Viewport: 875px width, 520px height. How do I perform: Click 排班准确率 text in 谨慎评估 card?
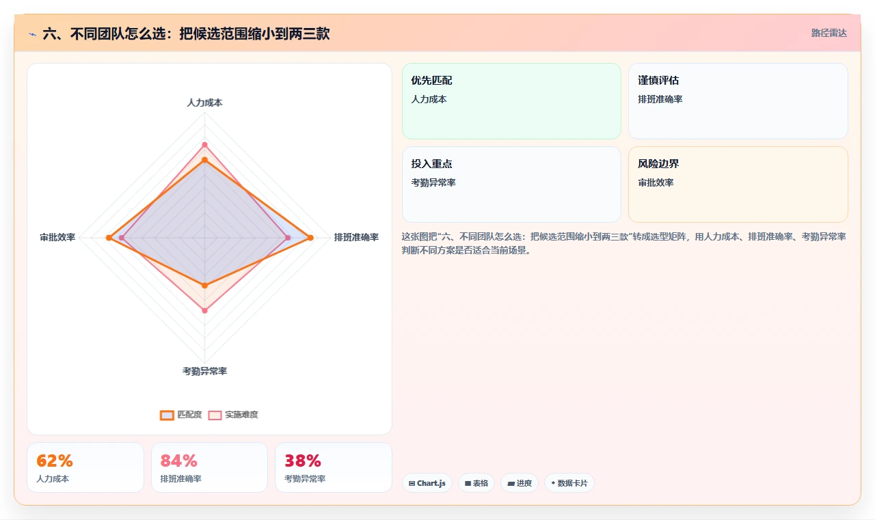pos(660,99)
